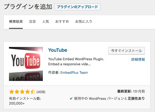The width and height of the screenshot is (155, 112).
Task: Open the 人気 plugins tab
Action: click(45, 21)
